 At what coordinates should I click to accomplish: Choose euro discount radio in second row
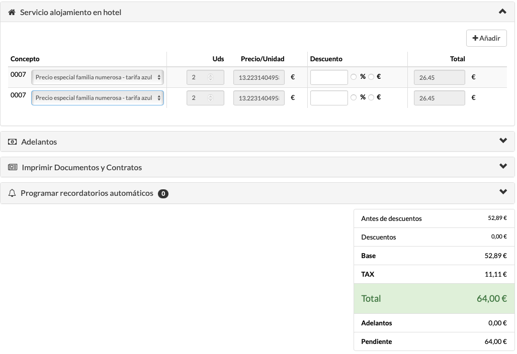point(371,97)
